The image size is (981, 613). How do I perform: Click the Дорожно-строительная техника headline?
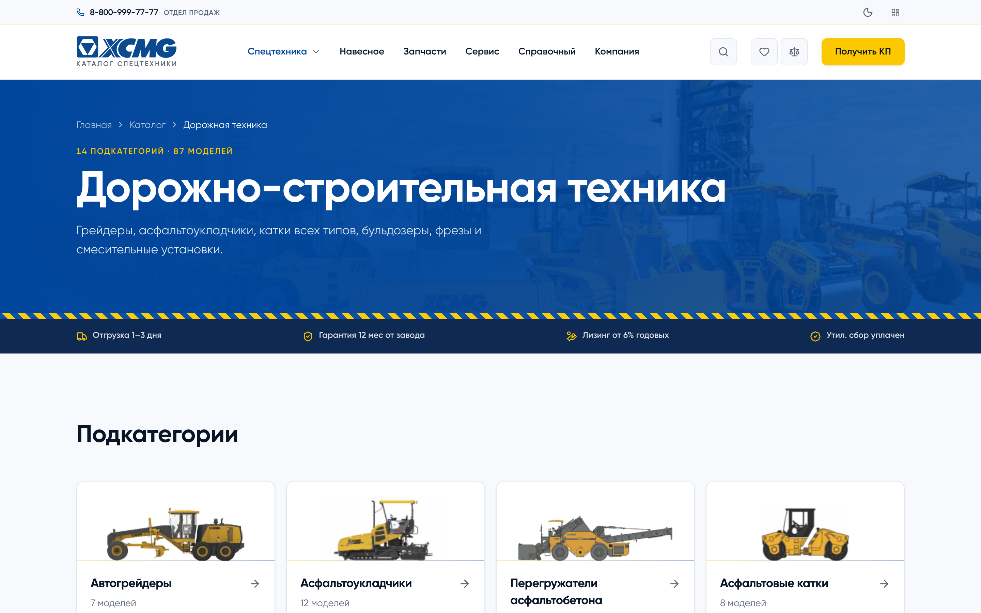point(401,189)
